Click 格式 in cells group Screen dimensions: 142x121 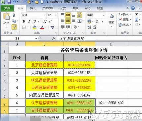point(125,25)
